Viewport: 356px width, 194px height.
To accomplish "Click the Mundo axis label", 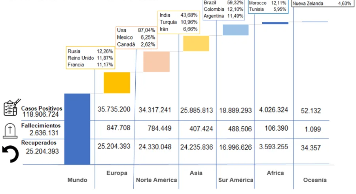I will pyautogui.click(x=77, y=180).
